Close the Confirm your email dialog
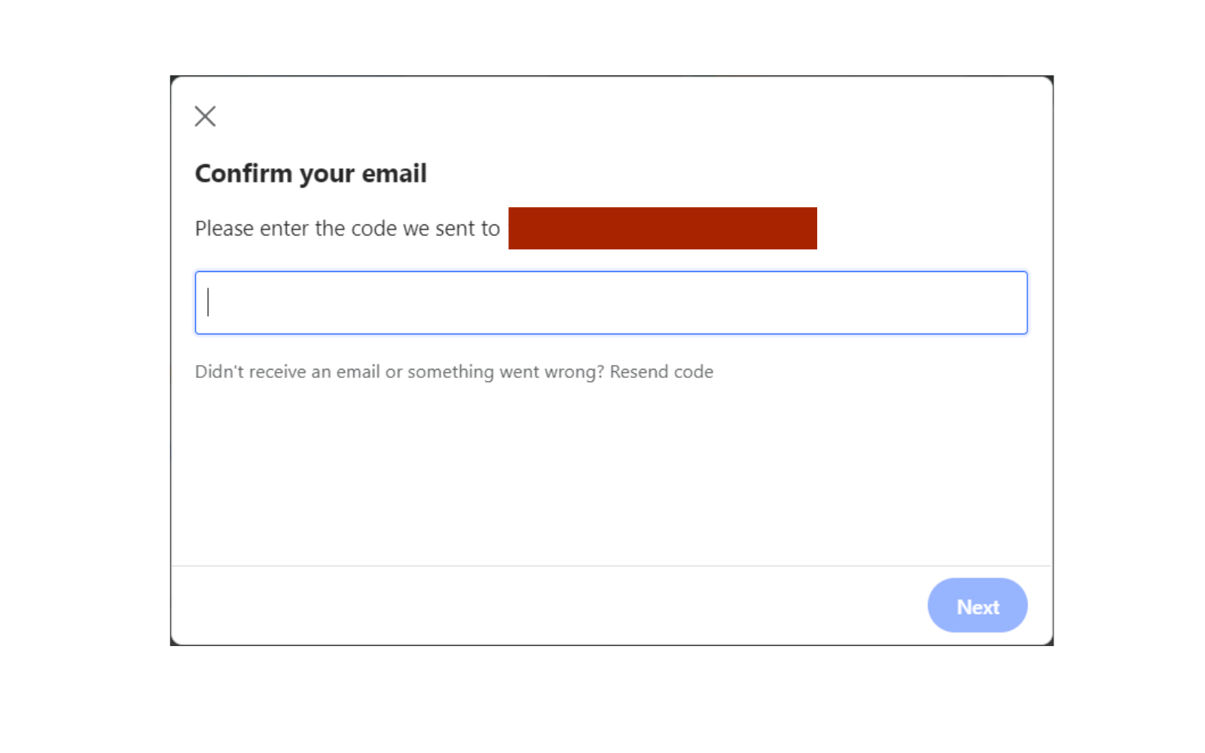The image size is (1205, 753). 205,116
